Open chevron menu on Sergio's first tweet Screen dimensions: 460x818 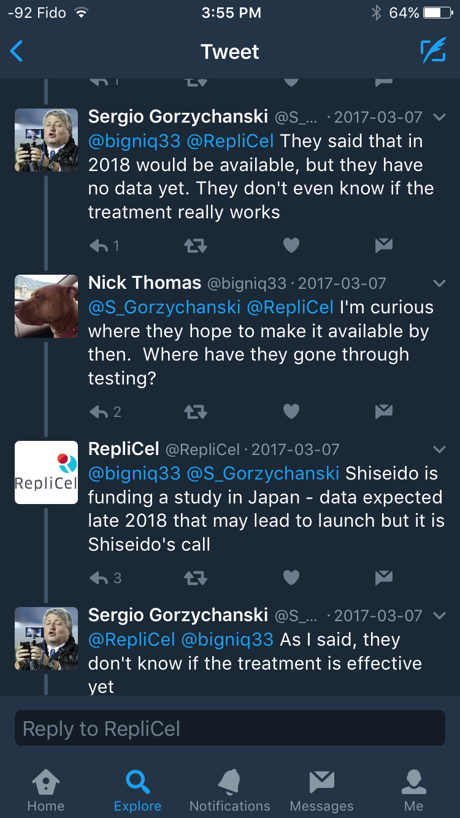click(439, 117)
